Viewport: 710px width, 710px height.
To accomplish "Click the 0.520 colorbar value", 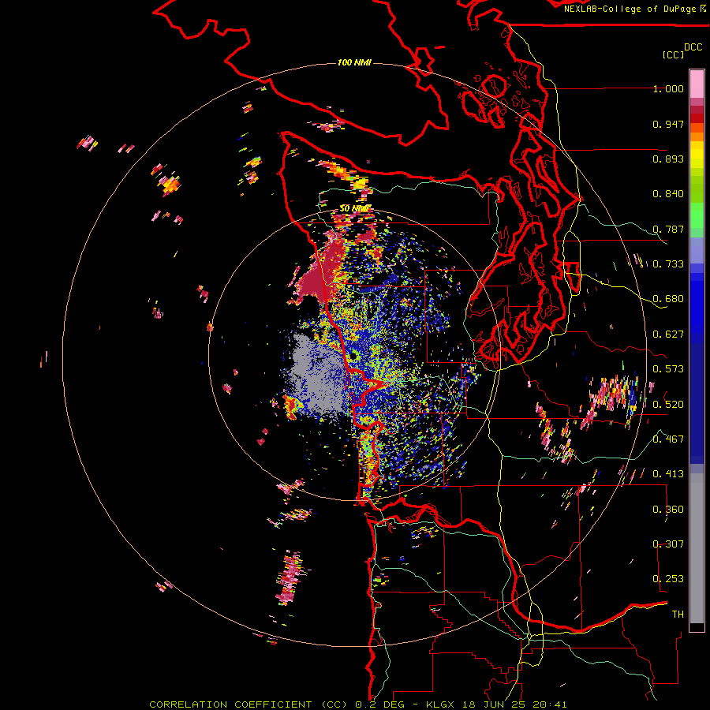I will [x=668, y=404].
